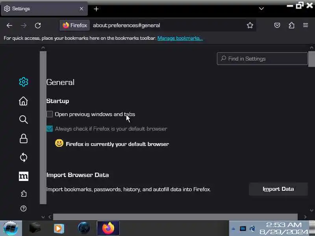
Task: Select the General gear category in sidebar
Action: (x=24, y=82)
